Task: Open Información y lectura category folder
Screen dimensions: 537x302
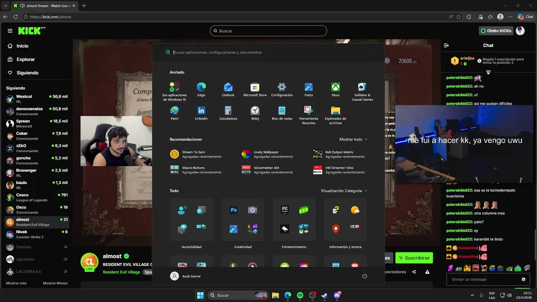Action: 345,220
